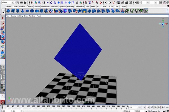Click the X coordinate input field
Viewport: 169px width, 112px height.
144,3
